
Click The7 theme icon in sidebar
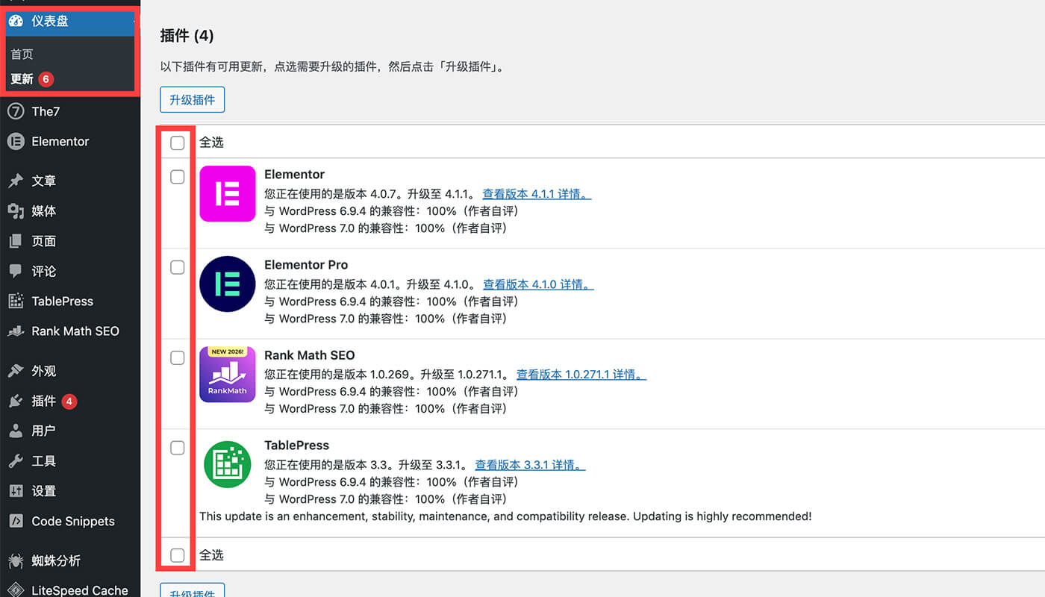pyautogui.click(x=16, y=111)
